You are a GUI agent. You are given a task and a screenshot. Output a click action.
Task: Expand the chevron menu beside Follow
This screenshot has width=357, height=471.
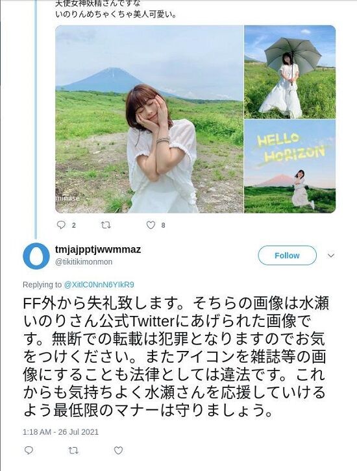click(331, 256)
